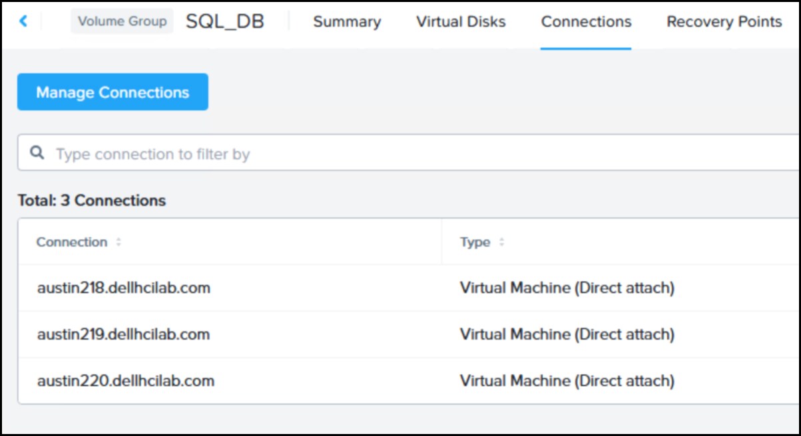
Task: Select austin220.dellhcilab.com connection
Action: click(126, 381)
